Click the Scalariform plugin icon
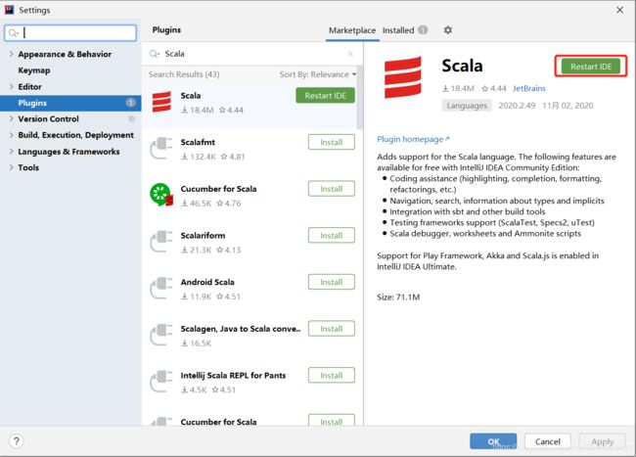The width and height of the screenshot is (636, 457). (x=161, y=242)
